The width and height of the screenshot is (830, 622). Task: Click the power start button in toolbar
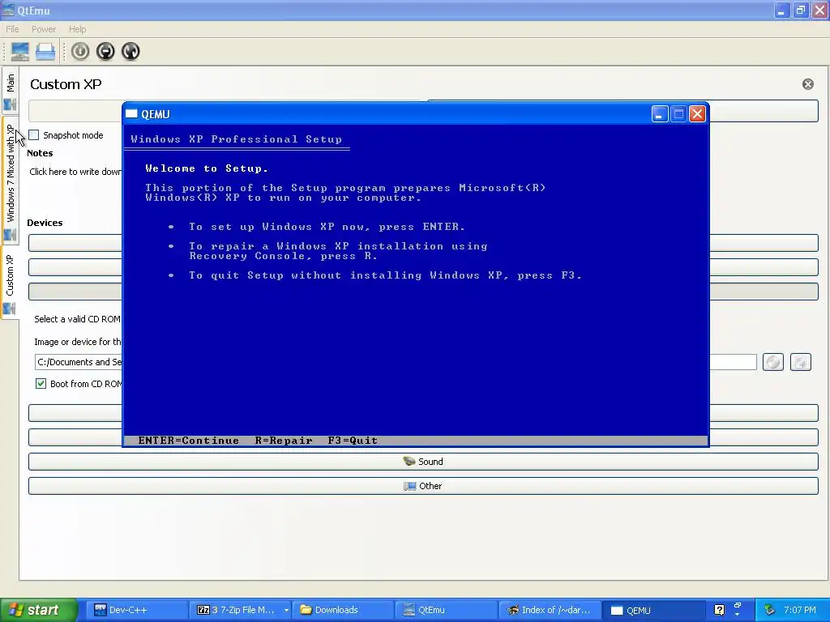[80, 51]
